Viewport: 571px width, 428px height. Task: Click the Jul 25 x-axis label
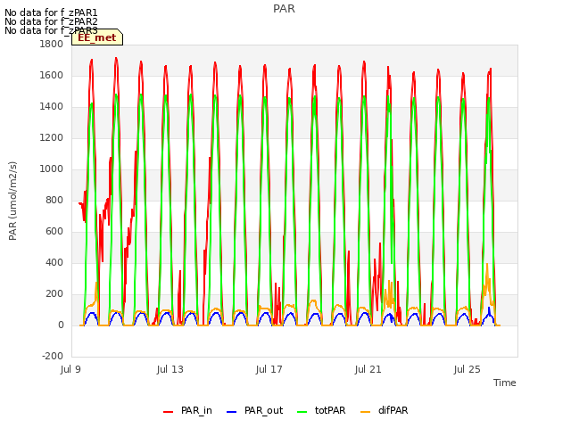(468, 369)
